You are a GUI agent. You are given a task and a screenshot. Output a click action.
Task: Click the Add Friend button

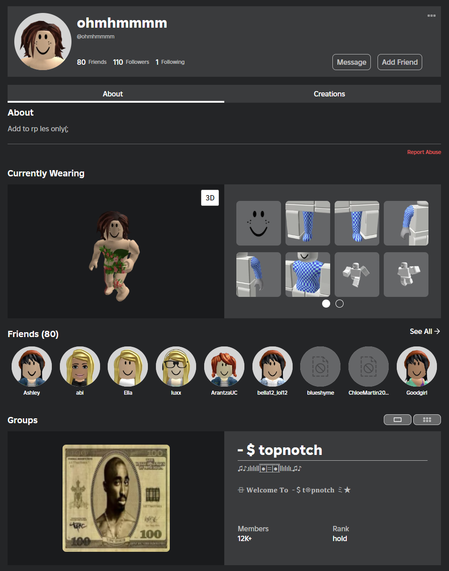point(399,62)
